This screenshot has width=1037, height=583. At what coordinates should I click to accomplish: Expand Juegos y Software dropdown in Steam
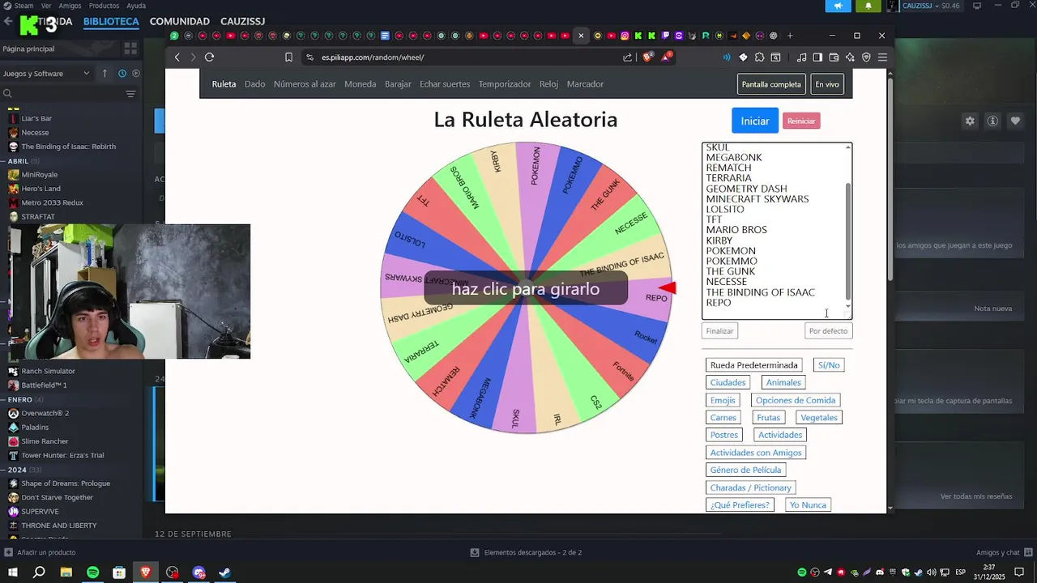point(46,73)
